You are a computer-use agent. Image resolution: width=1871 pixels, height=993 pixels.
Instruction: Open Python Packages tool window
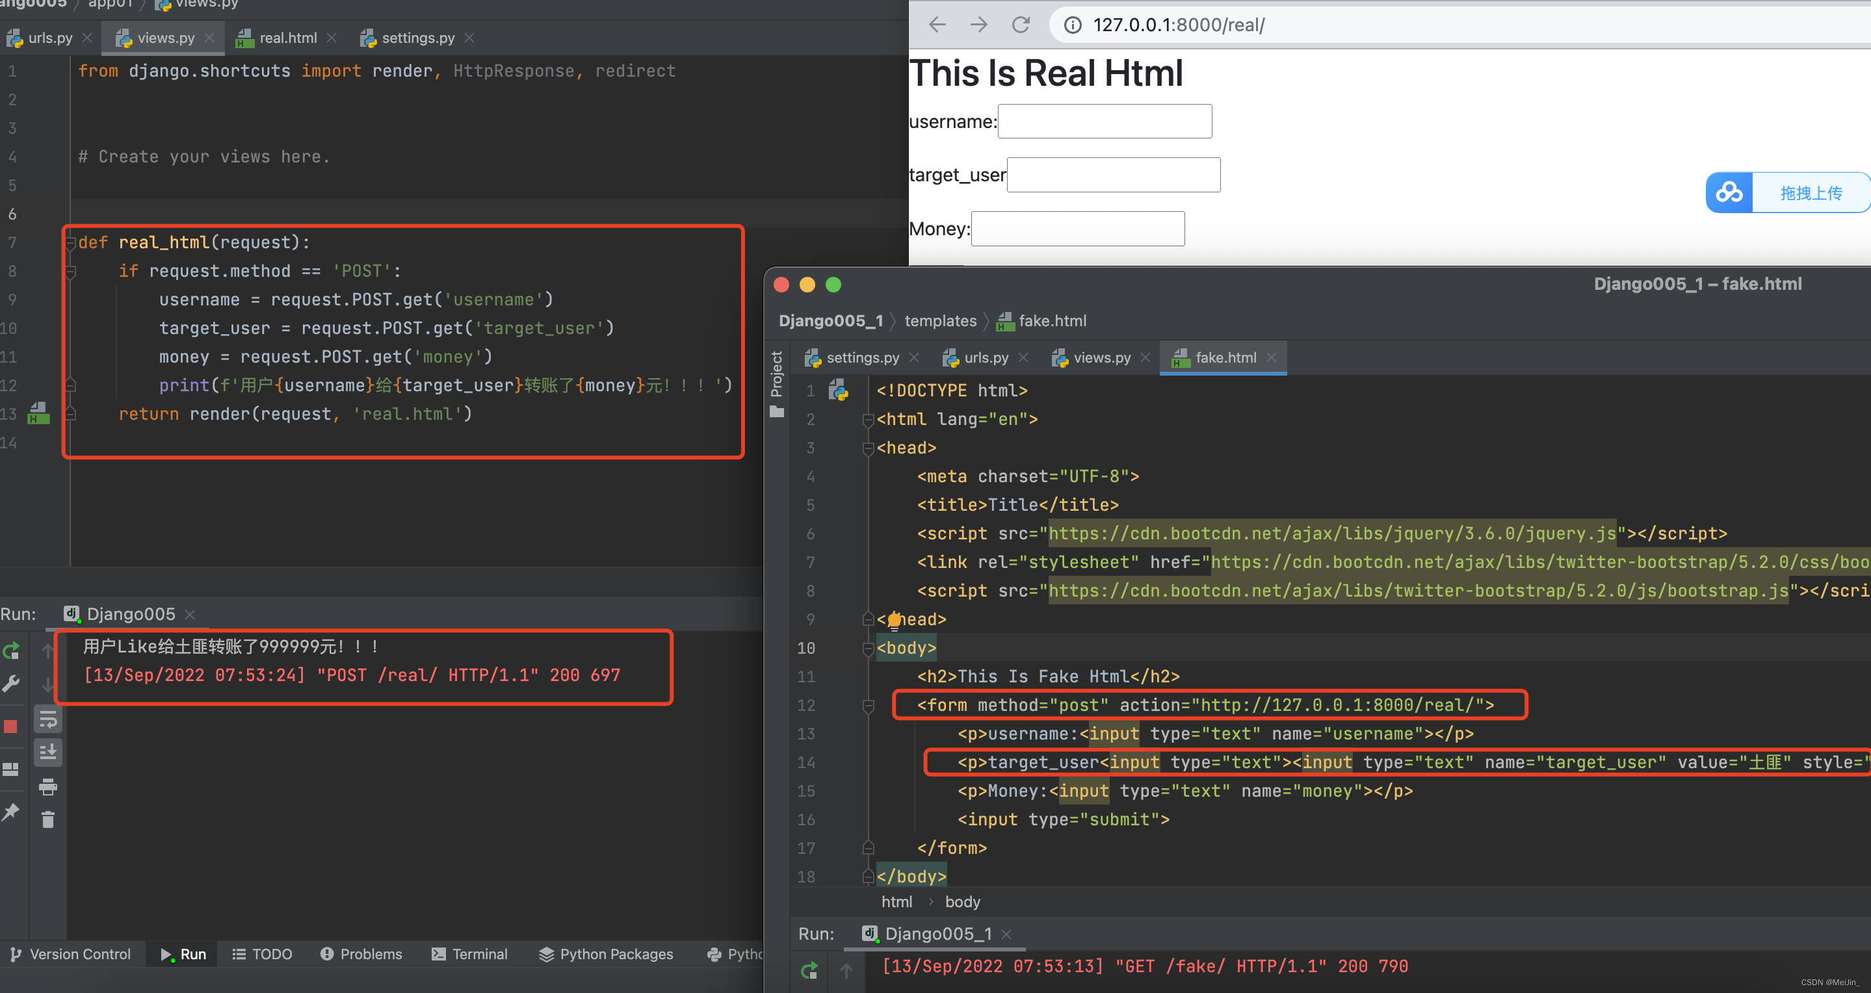(607, 954)
